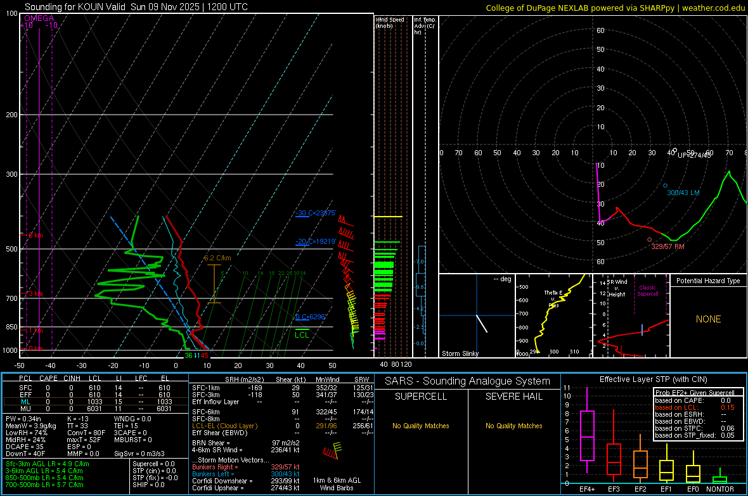The width and height of the screenshot is (748, 496).
Task: Select the EFF parcel row
Action: pyautogui.click(x=96, y=395)
